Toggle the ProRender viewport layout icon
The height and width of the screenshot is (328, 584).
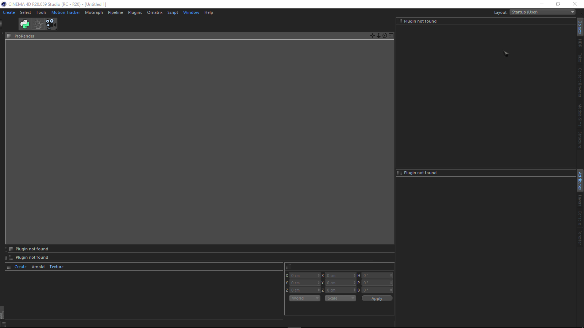click(x=391, y=36)
